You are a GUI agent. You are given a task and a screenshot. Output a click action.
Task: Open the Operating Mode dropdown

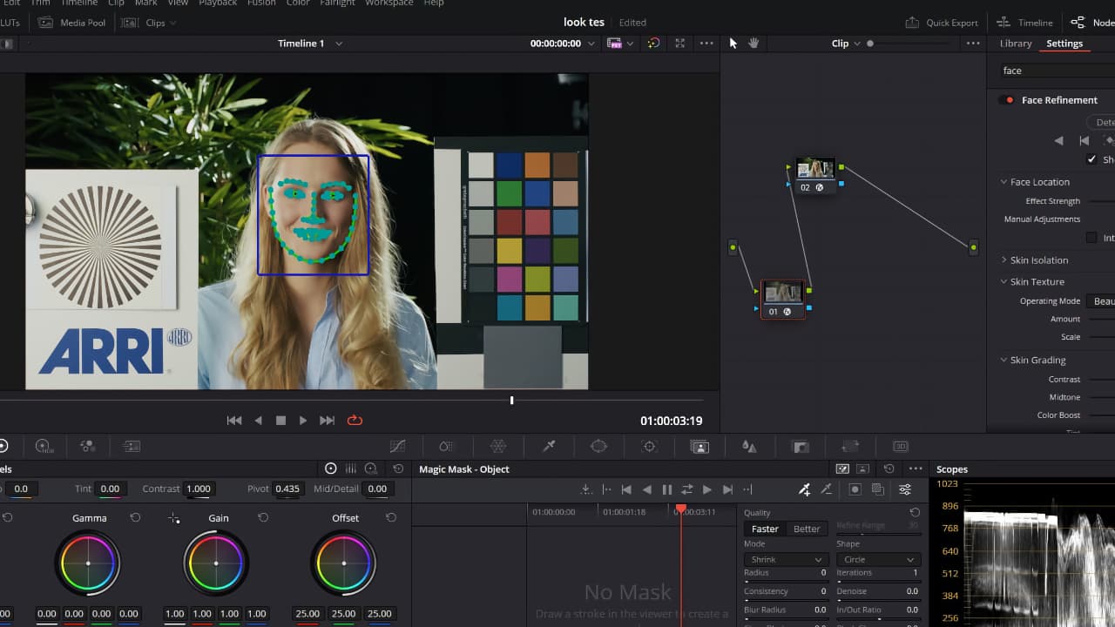click(1100, 301)
